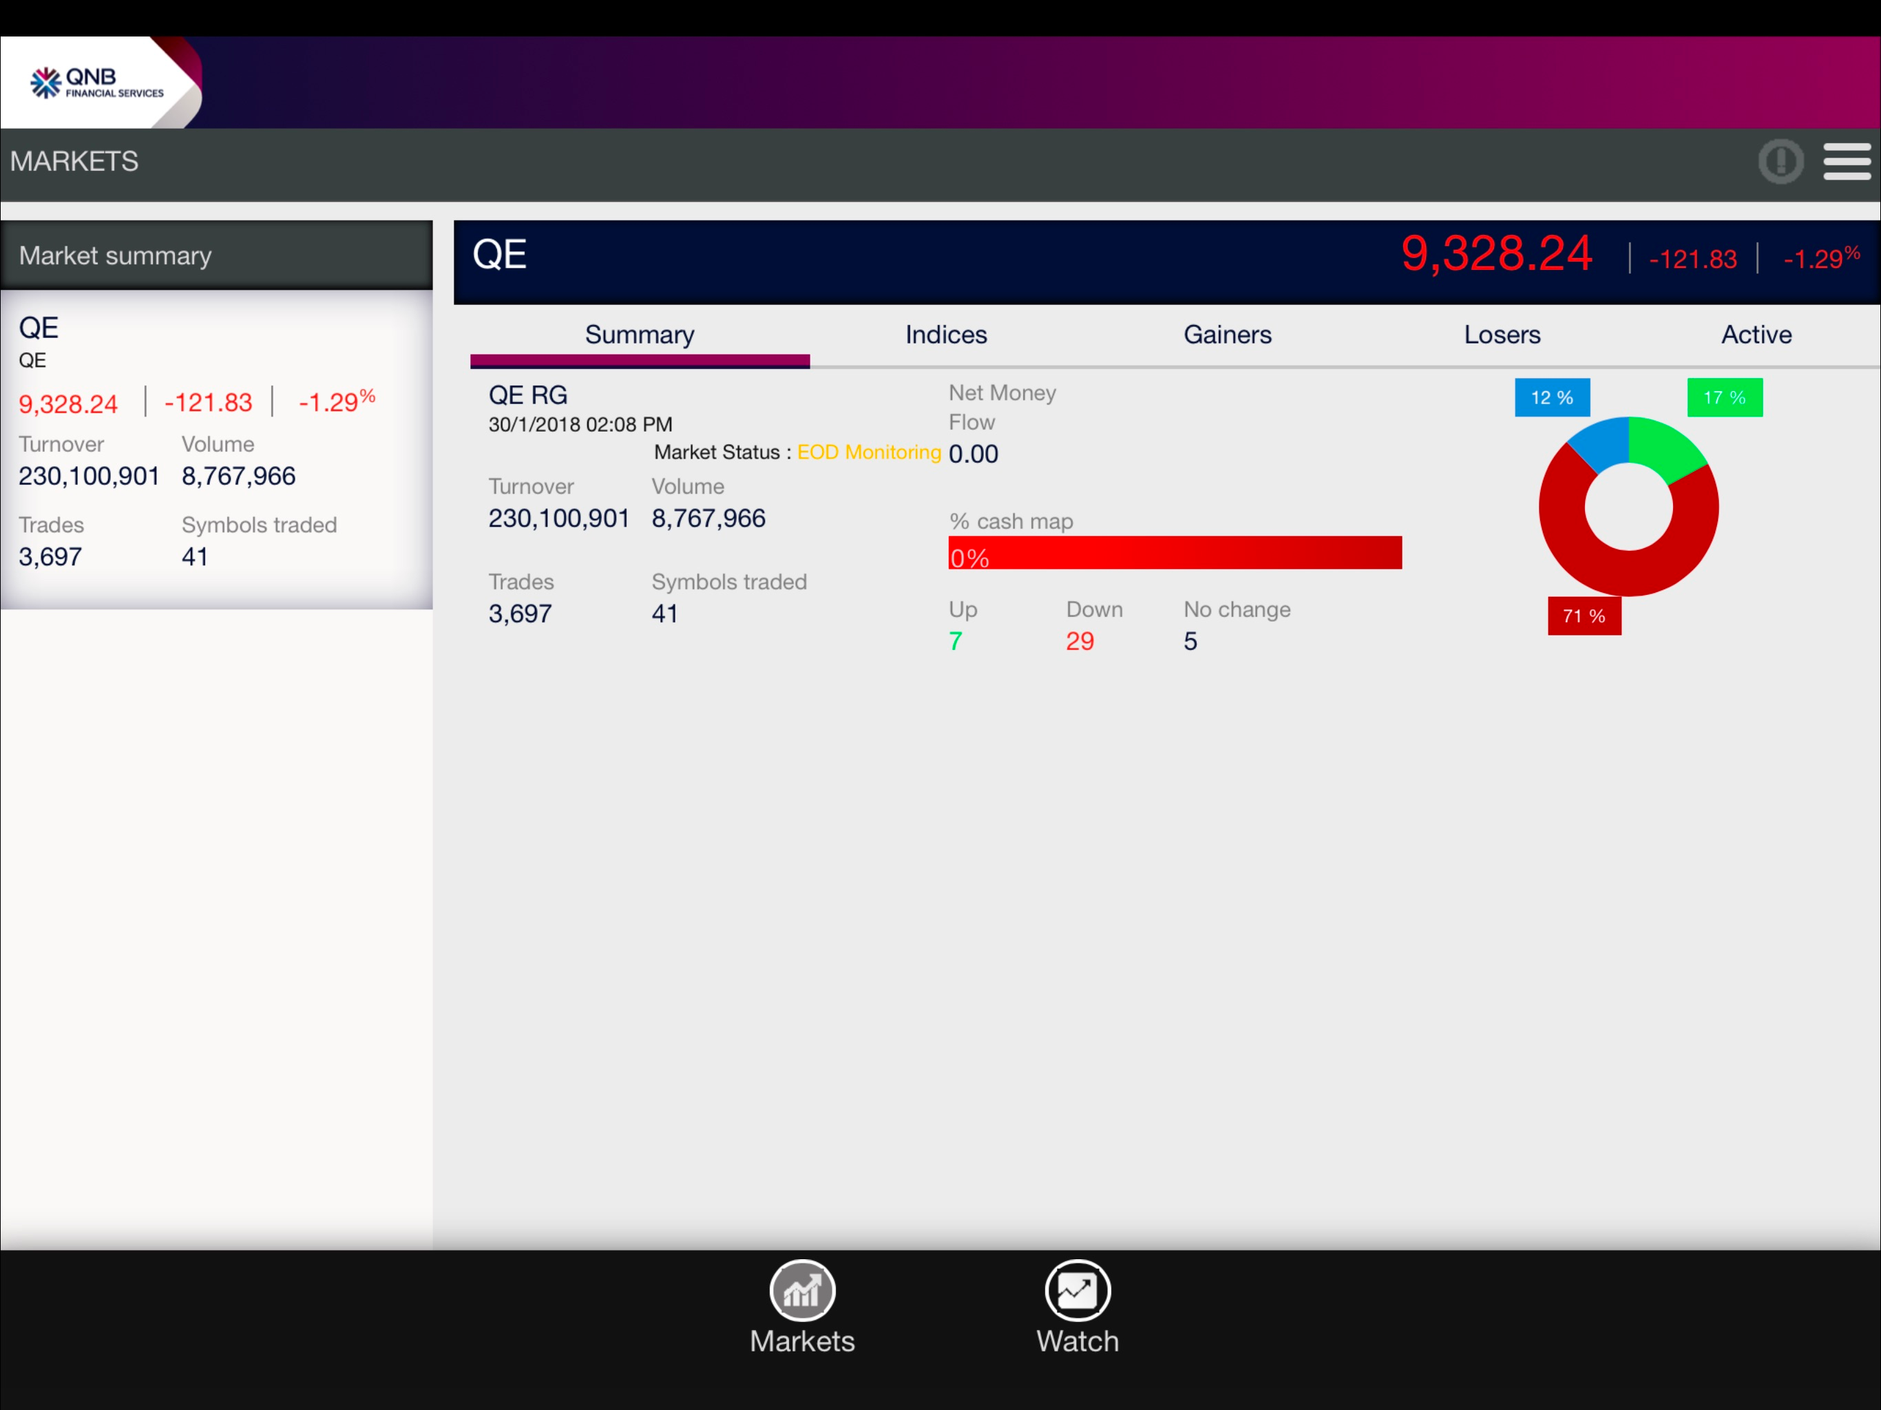
Task: Tap the Watch icon in bottom bar
Action: (x=1078, y=1290)
